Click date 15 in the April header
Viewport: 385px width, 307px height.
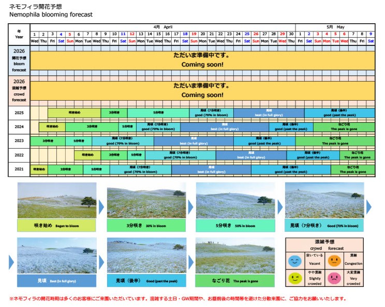tap(158, 34)
